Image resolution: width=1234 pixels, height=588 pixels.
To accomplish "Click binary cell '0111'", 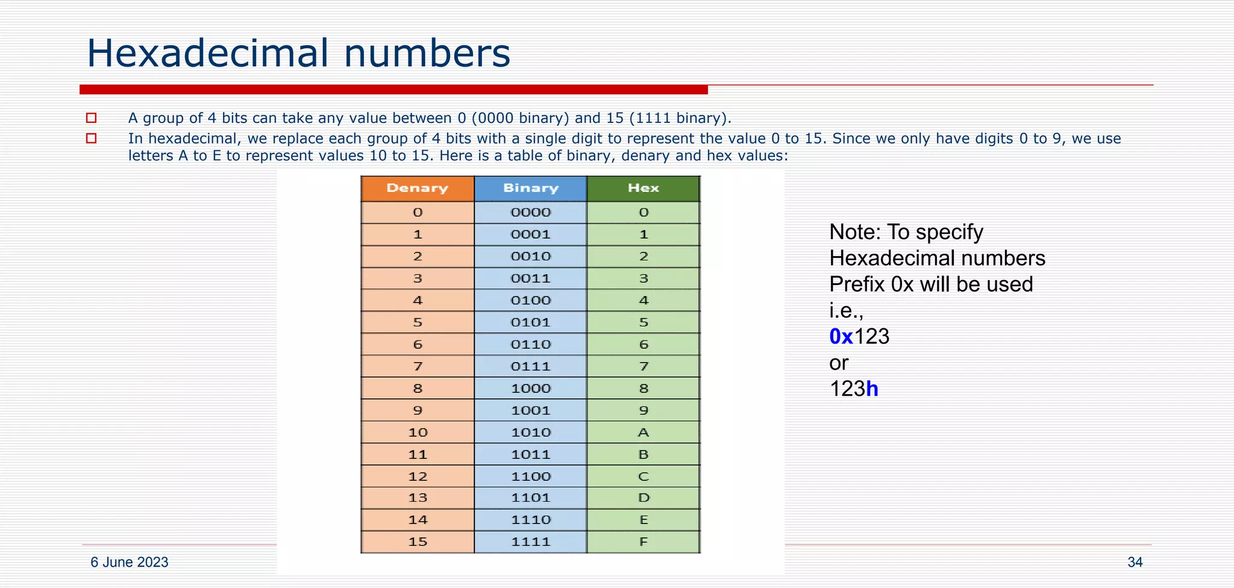I will [x=531, y=366].
